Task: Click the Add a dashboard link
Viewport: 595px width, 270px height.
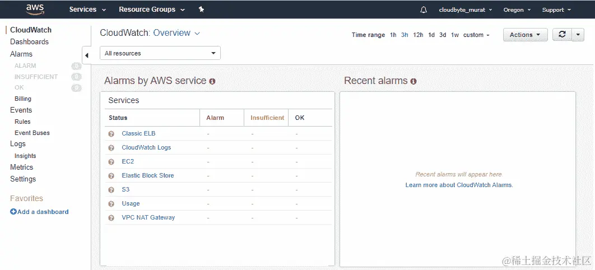Action: pyautogui.click(x=43, y=212)
